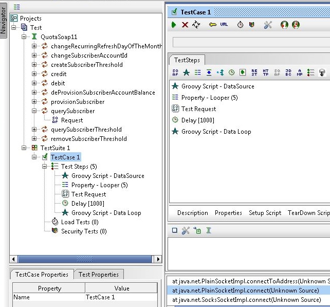Add Run TestCase step icon
330x307 pixels.
(243, 73)
